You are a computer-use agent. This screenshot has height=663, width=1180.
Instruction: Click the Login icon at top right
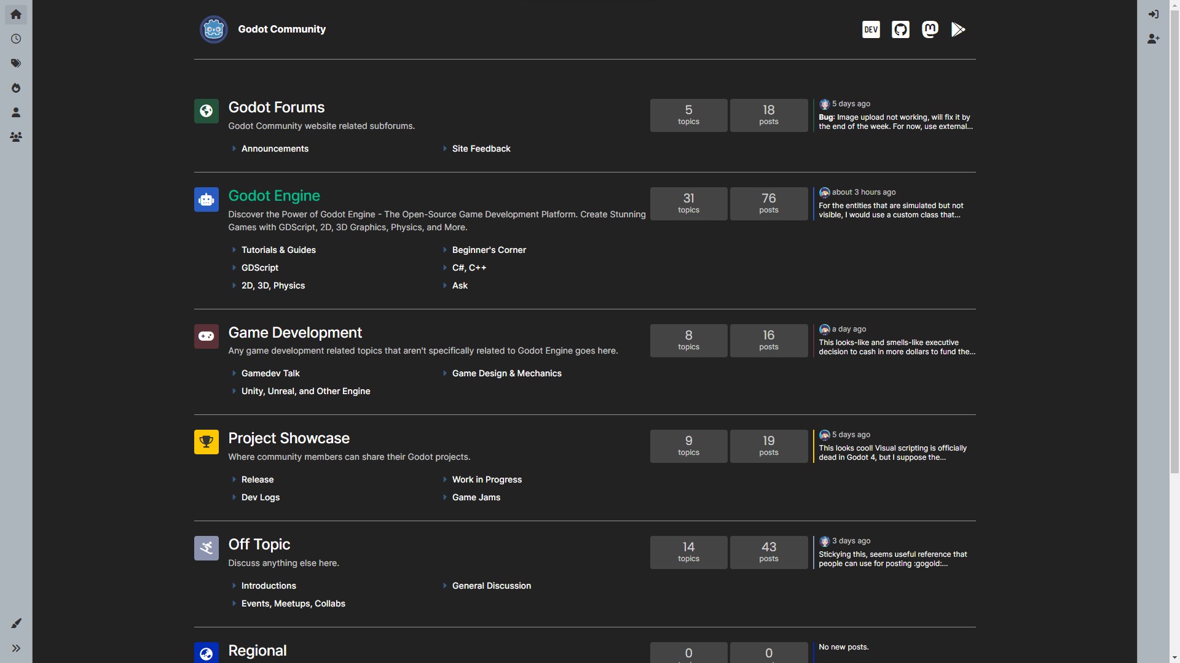point(1154,14)
